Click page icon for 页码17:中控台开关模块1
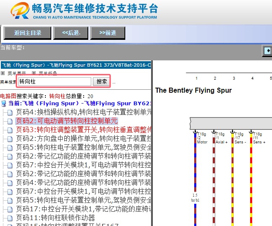Viewport: 272px width, 226px height. (x=10, y=209)
